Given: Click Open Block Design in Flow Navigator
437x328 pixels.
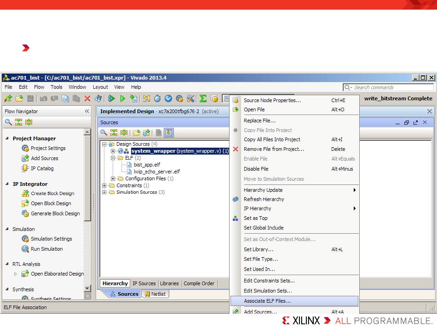Looking at the screenshot, I should pos(51,203).
